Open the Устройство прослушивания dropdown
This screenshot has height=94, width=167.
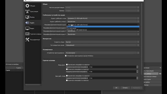[x=102, y=53]
